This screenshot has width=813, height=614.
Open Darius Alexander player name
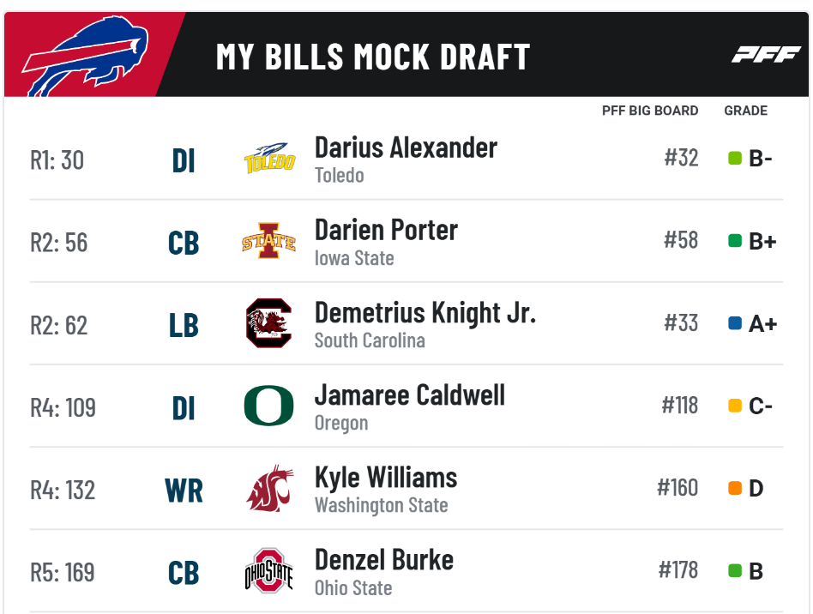pyautogui.click(x=406, y=147)
